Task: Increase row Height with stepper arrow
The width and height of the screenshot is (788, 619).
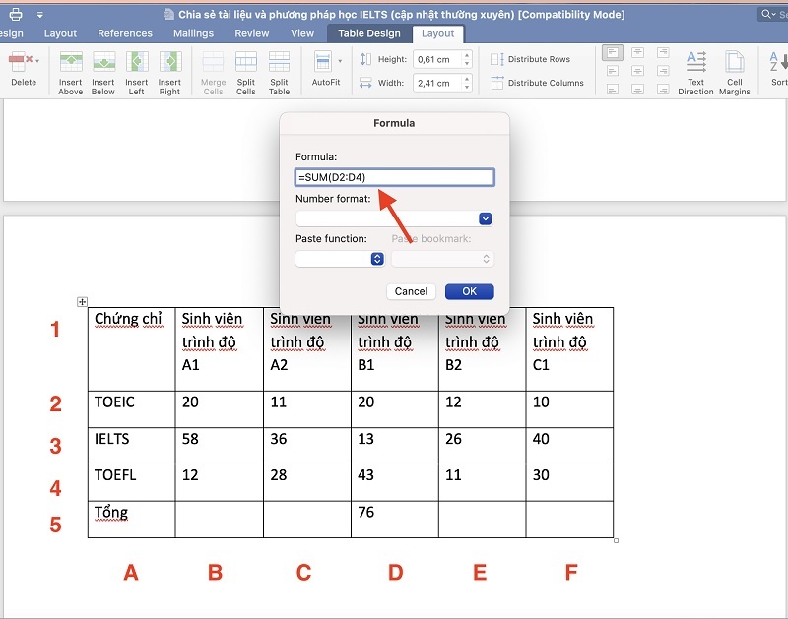Action: click(x=467, y=55)
